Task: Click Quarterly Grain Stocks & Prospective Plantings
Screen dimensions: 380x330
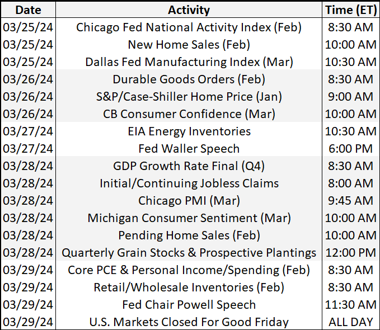Action: pyautogui.click(x=189, y=253)
